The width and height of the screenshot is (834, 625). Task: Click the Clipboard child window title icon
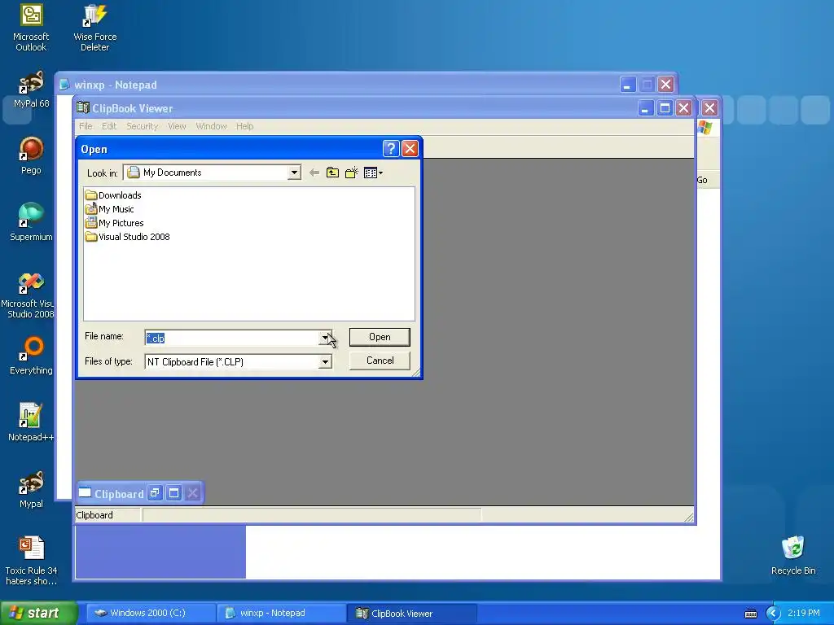tap(85, 493)
